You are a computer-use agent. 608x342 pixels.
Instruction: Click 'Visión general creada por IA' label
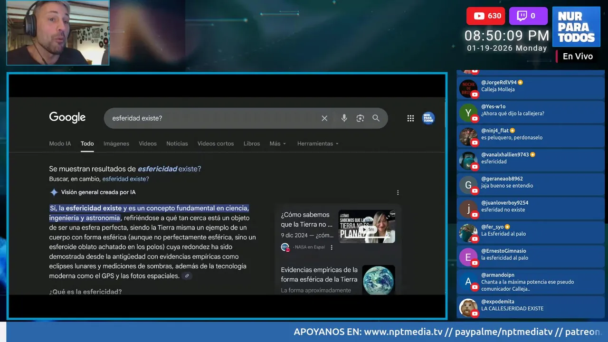[98, 192]
